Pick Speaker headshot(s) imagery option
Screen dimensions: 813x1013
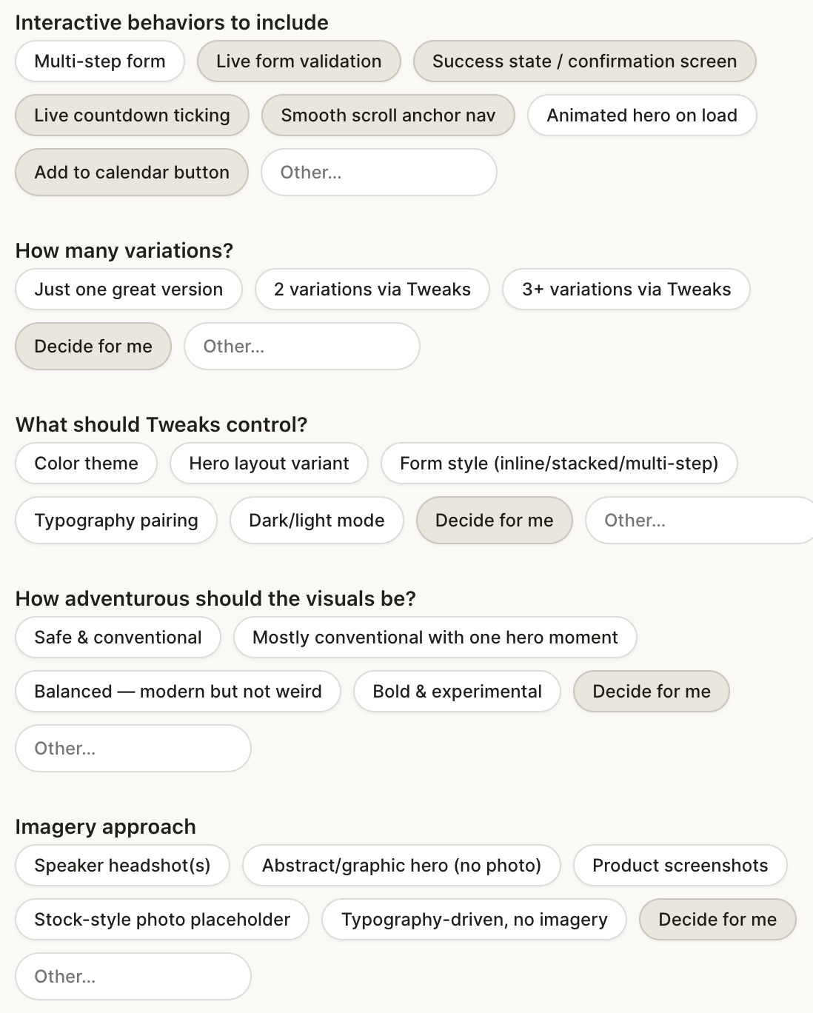122,866
